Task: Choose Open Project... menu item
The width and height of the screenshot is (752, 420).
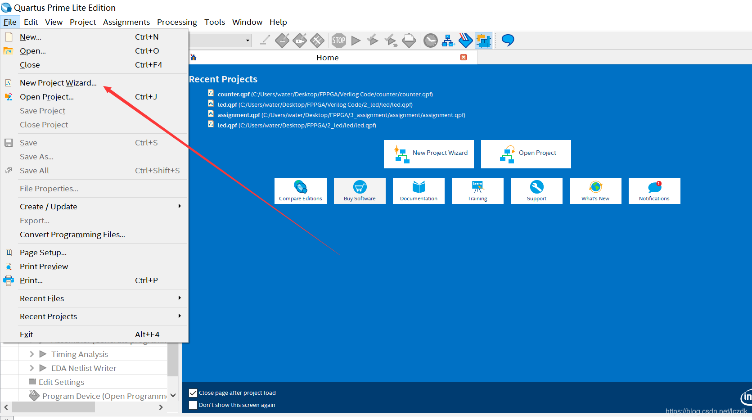Action: pyautogui.click(x=95, y=97)
